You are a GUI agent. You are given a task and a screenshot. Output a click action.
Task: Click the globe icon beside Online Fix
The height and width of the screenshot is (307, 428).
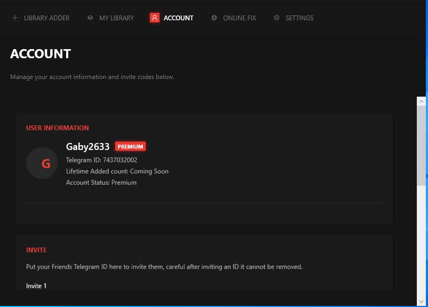pyautogui.click(x=214, y=18)
